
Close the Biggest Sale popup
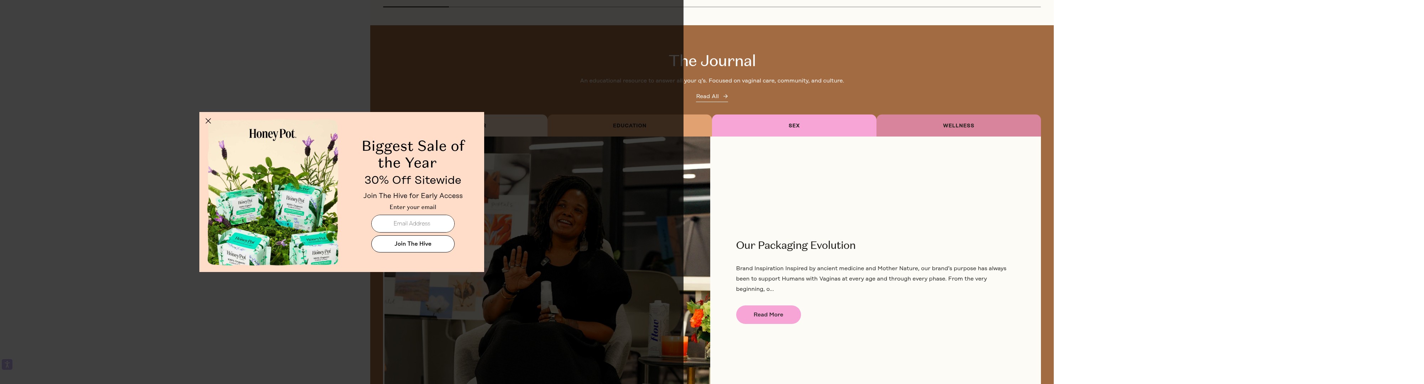[x=208, y=121]
